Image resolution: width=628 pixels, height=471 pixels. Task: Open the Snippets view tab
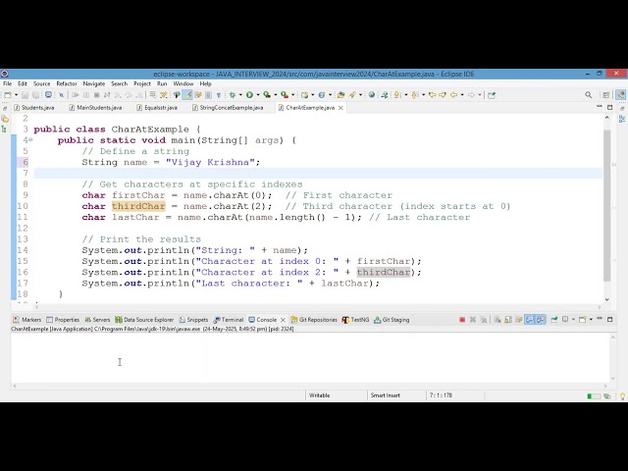[x=193, y=320]
